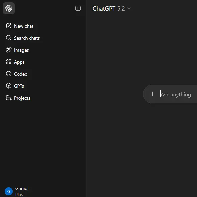This screenshot has width=197, height=197.
Task: Click the Search chats magnifier icon
Action: pyautogui.click(x=9, y=38)
